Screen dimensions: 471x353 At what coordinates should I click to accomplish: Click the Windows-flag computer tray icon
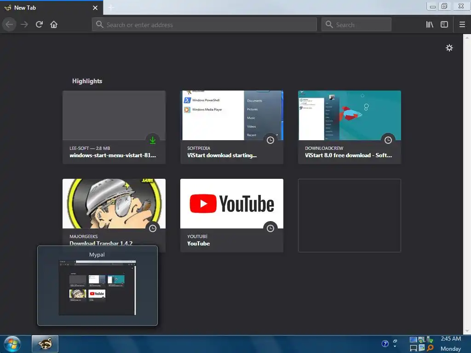421,340
